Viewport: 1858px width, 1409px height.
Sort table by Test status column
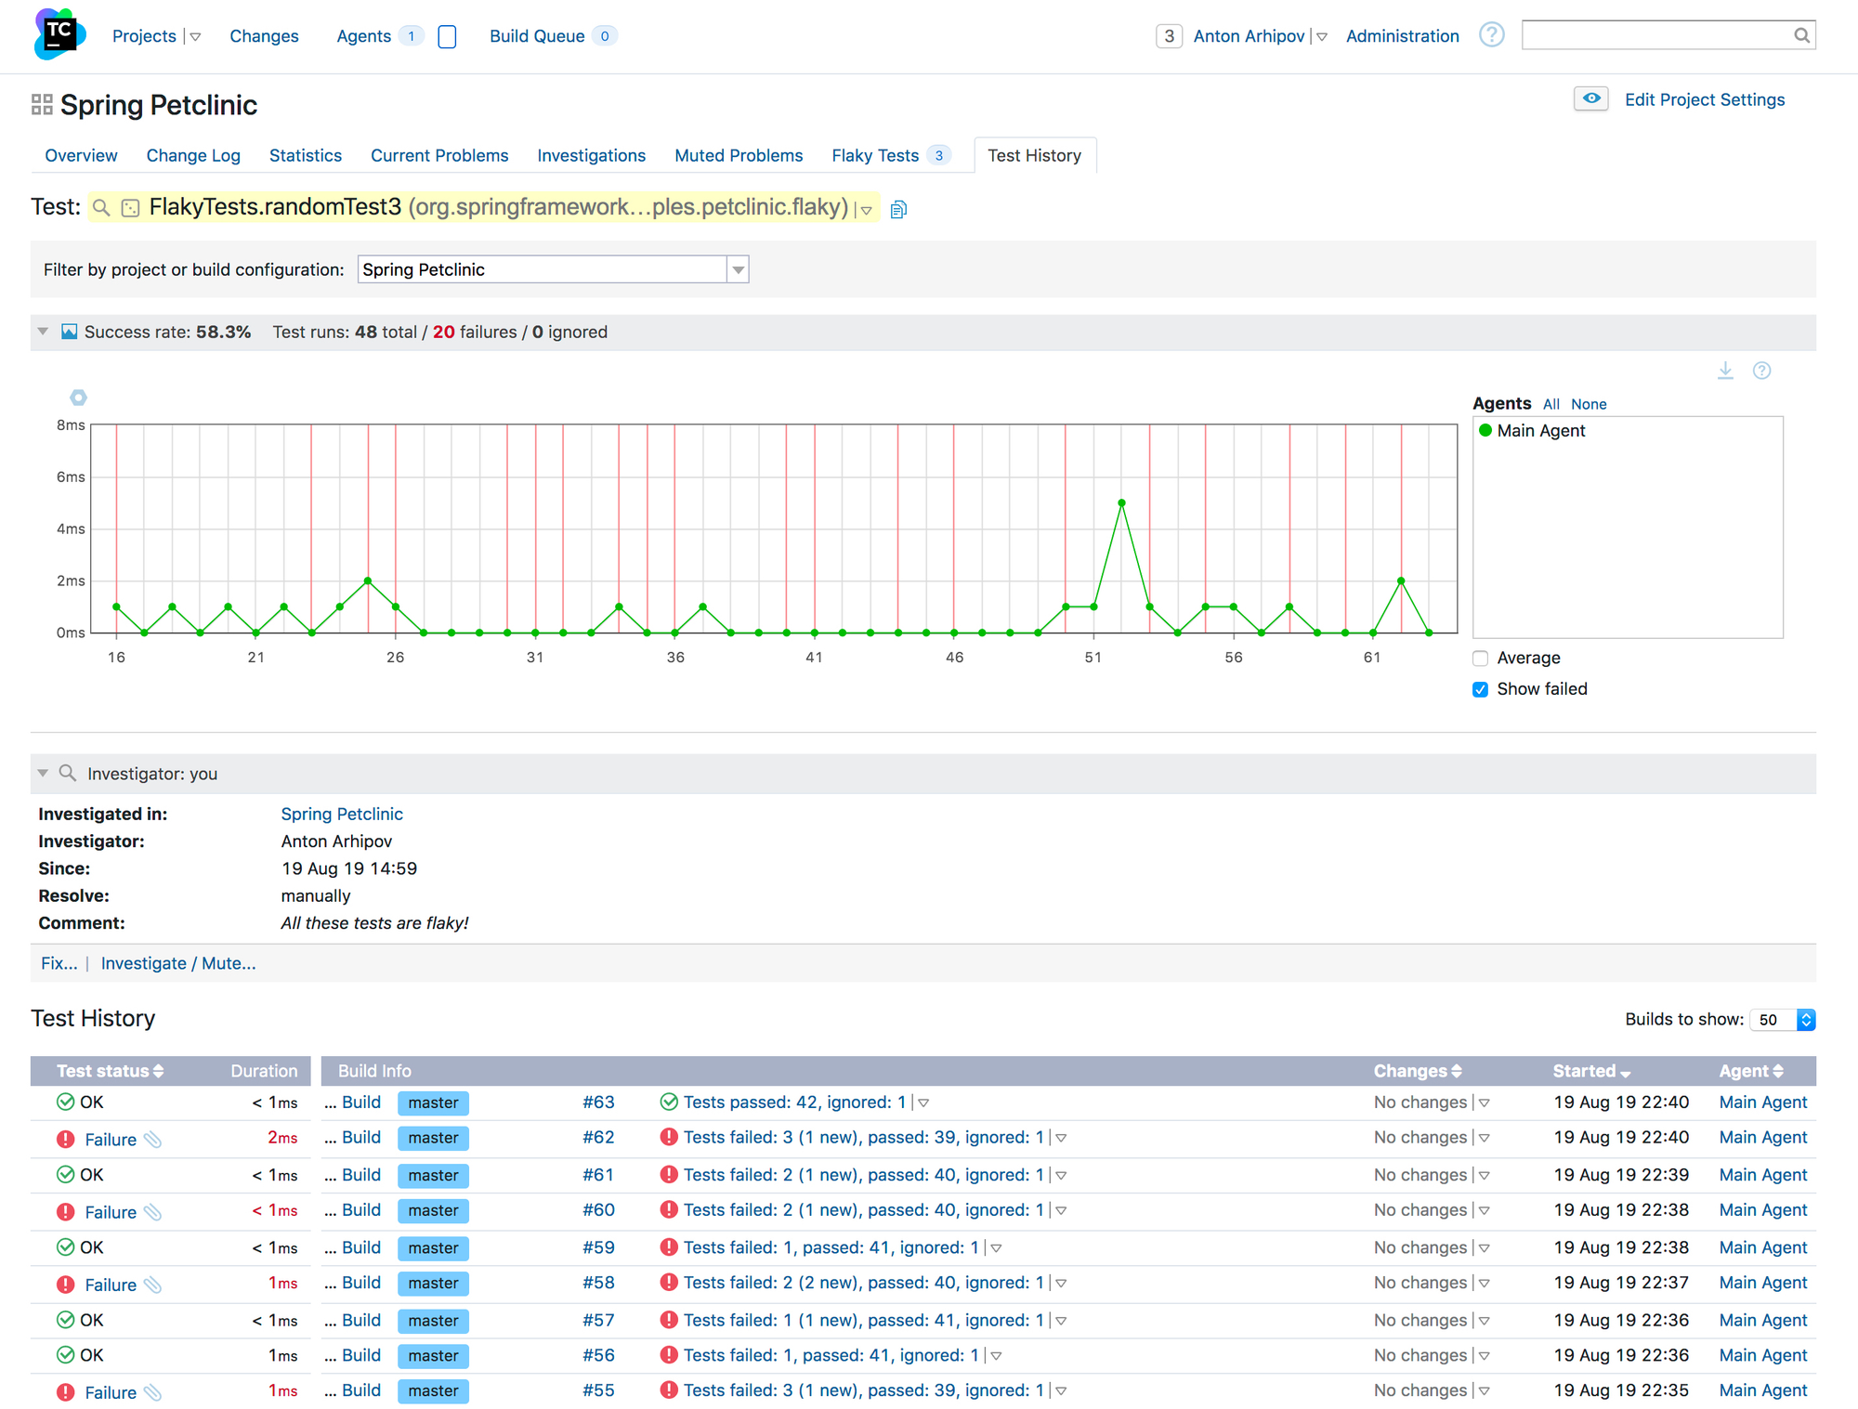(x=110, y=1071)
